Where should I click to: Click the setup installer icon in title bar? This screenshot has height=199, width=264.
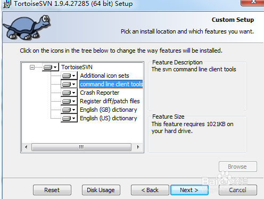[x=7, y=4]
